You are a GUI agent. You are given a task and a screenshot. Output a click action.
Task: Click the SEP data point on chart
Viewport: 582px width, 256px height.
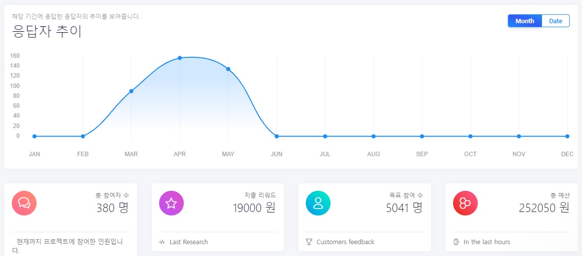422,136
